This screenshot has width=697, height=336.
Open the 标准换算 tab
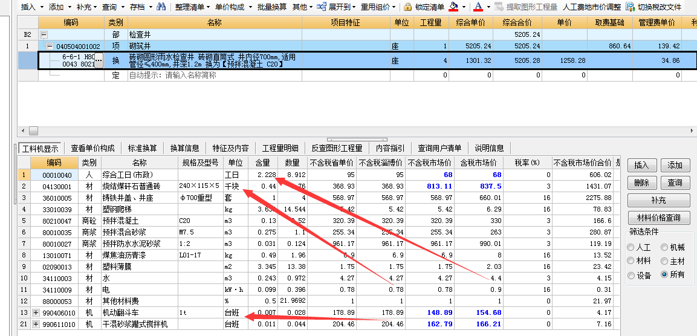(142, 148)
